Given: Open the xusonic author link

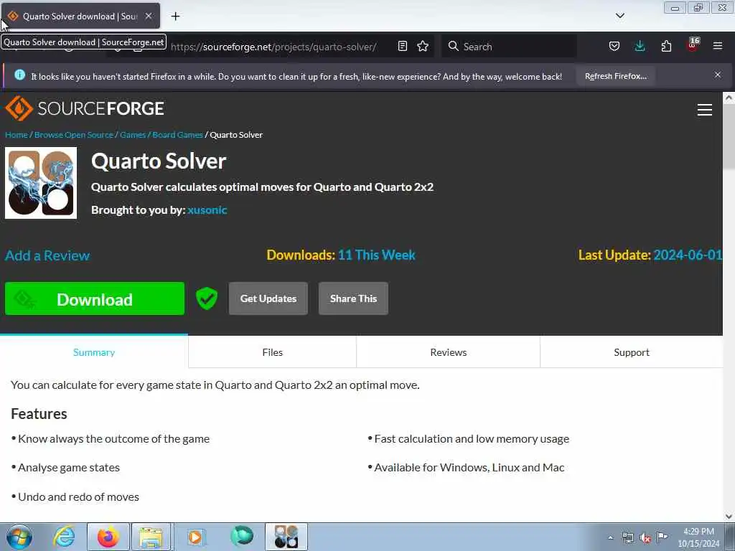Looking at the screenshot, I should [207, 210].
